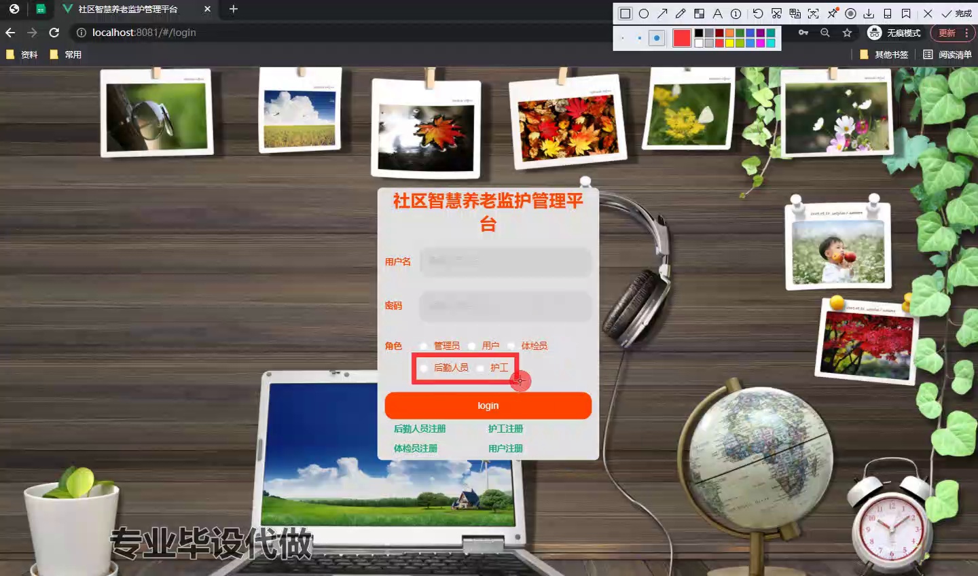Click the large current-color red swatch
978x576 pixels.
point(682,38)
